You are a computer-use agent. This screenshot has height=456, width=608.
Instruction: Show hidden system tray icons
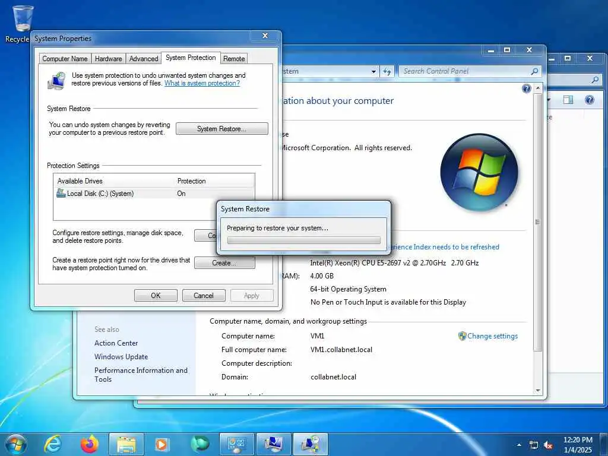519,445
